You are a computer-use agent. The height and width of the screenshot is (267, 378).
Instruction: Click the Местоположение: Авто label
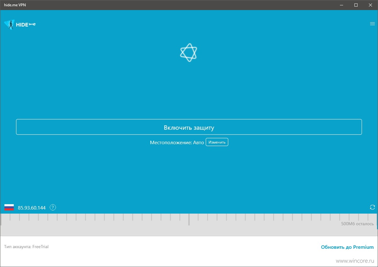177,142
